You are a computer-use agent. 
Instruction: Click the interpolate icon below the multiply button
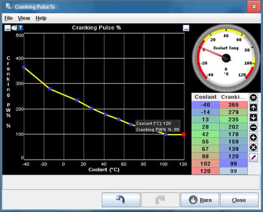click(x=253, y=157)
